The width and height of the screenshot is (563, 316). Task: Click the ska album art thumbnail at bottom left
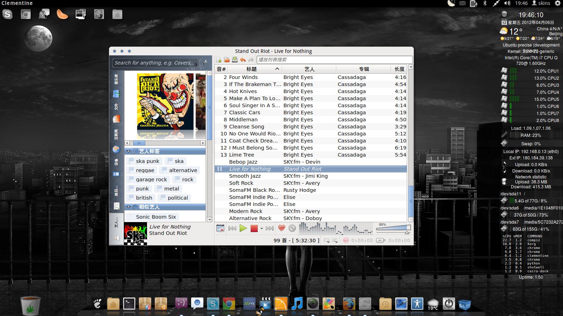point(135,233)
